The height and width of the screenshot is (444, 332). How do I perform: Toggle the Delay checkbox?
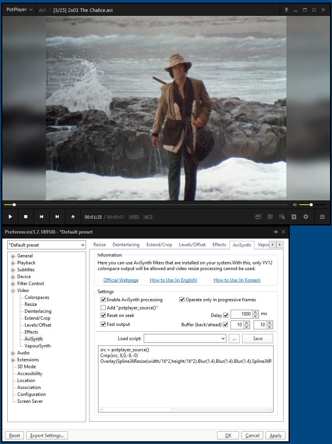pyautogui.click(x=226, y=315)
